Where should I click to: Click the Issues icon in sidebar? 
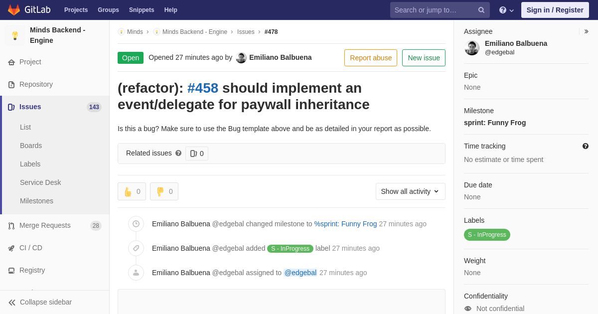pyautogui.click(x=11, y=107)
